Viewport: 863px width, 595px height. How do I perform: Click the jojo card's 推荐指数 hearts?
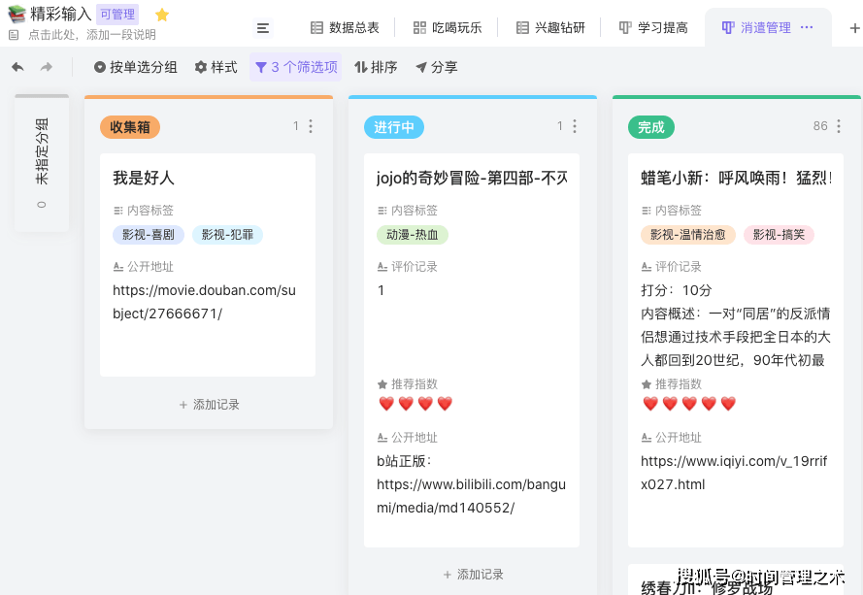(415, 404)
